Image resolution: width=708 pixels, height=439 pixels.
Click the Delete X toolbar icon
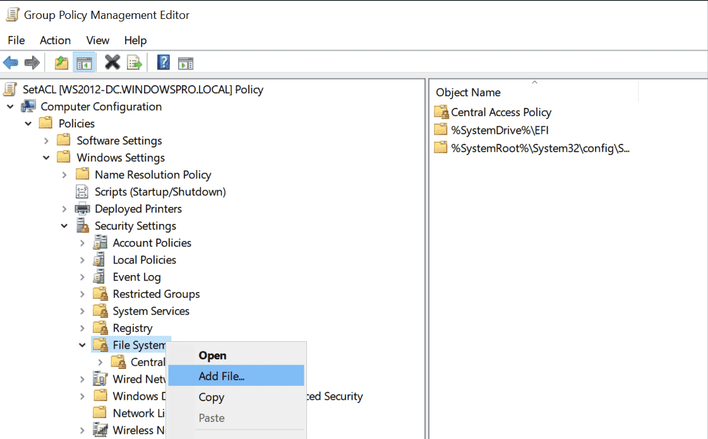point(112,62)
